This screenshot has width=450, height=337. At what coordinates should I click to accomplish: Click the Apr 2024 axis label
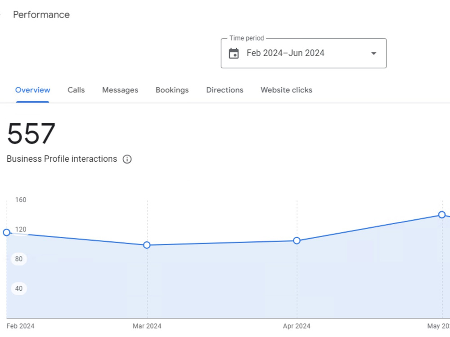pos(297,326)
